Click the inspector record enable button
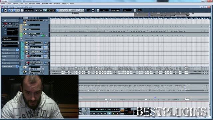 tap(3, 26)
